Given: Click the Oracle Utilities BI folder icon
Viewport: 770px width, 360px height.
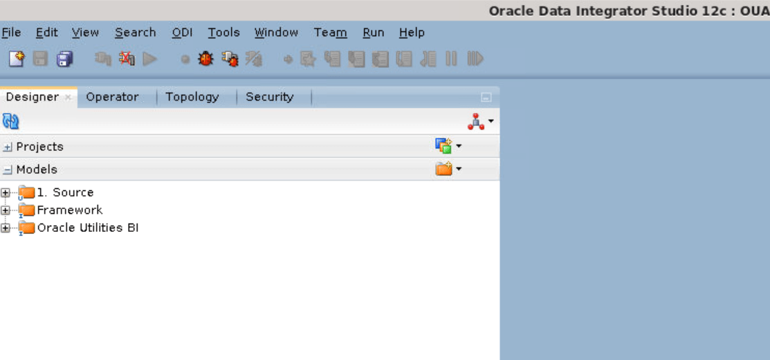Looking at the screenshot, I should point(26,228).
